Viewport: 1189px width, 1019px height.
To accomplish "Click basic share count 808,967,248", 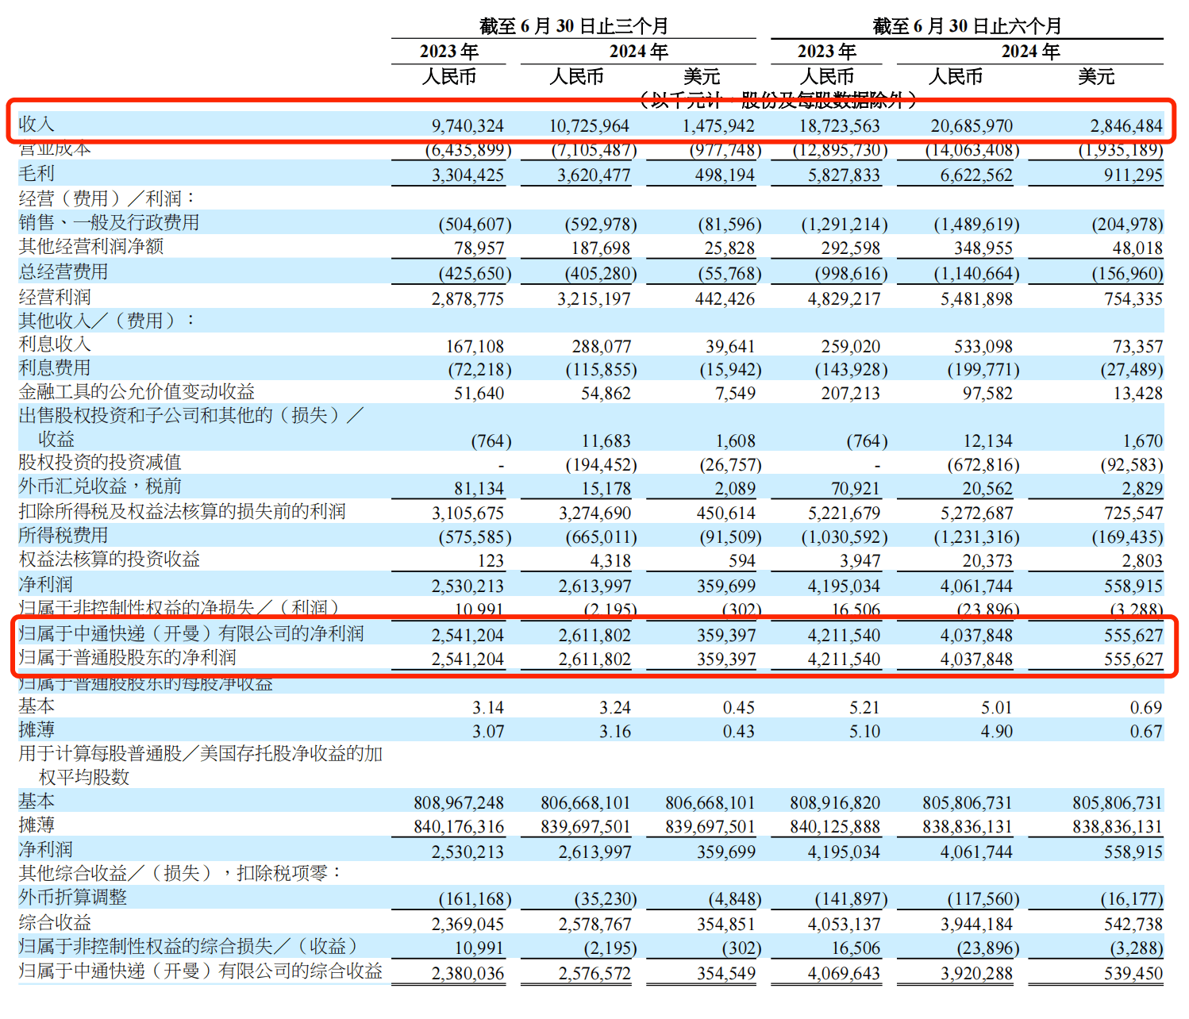I will [459, 803].
